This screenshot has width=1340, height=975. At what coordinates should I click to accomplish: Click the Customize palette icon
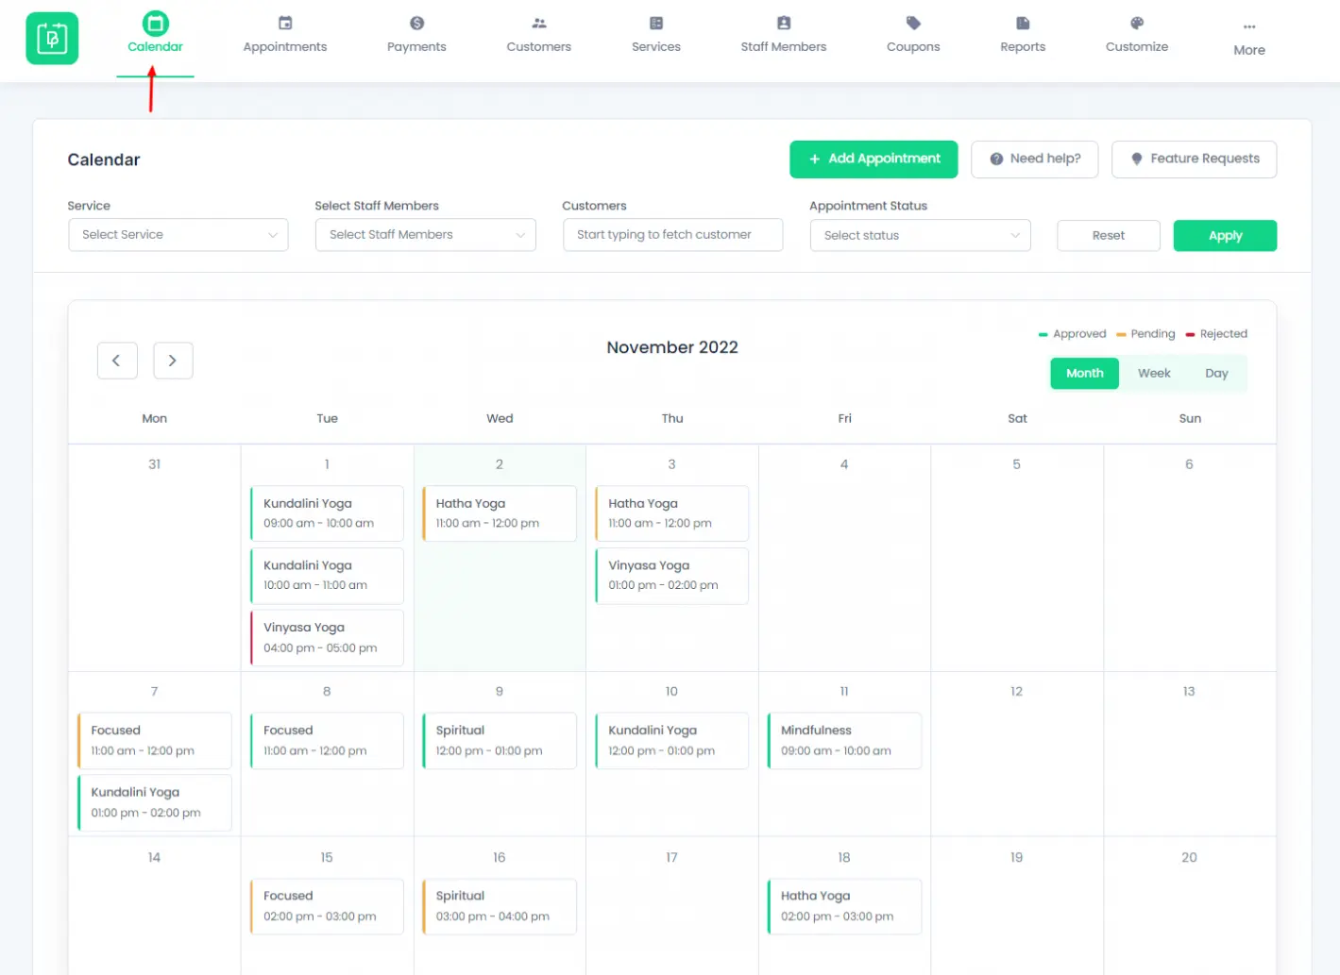[1137, 23]
